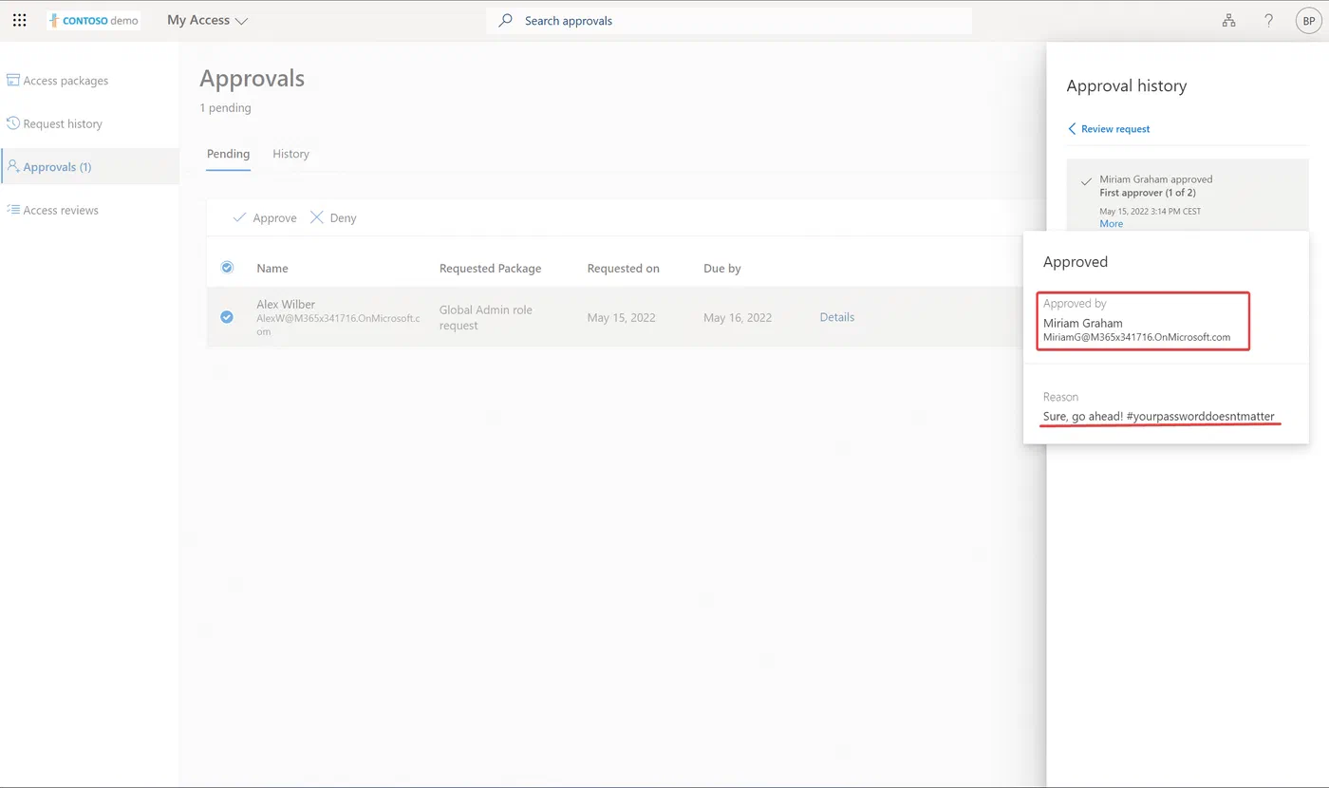Viewport: 1329px width, 788px height.
Task: Click the Review request back link
Action: point(1115,129)
